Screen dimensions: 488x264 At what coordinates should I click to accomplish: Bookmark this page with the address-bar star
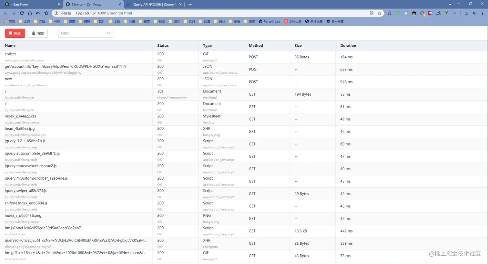coord(380,13)
